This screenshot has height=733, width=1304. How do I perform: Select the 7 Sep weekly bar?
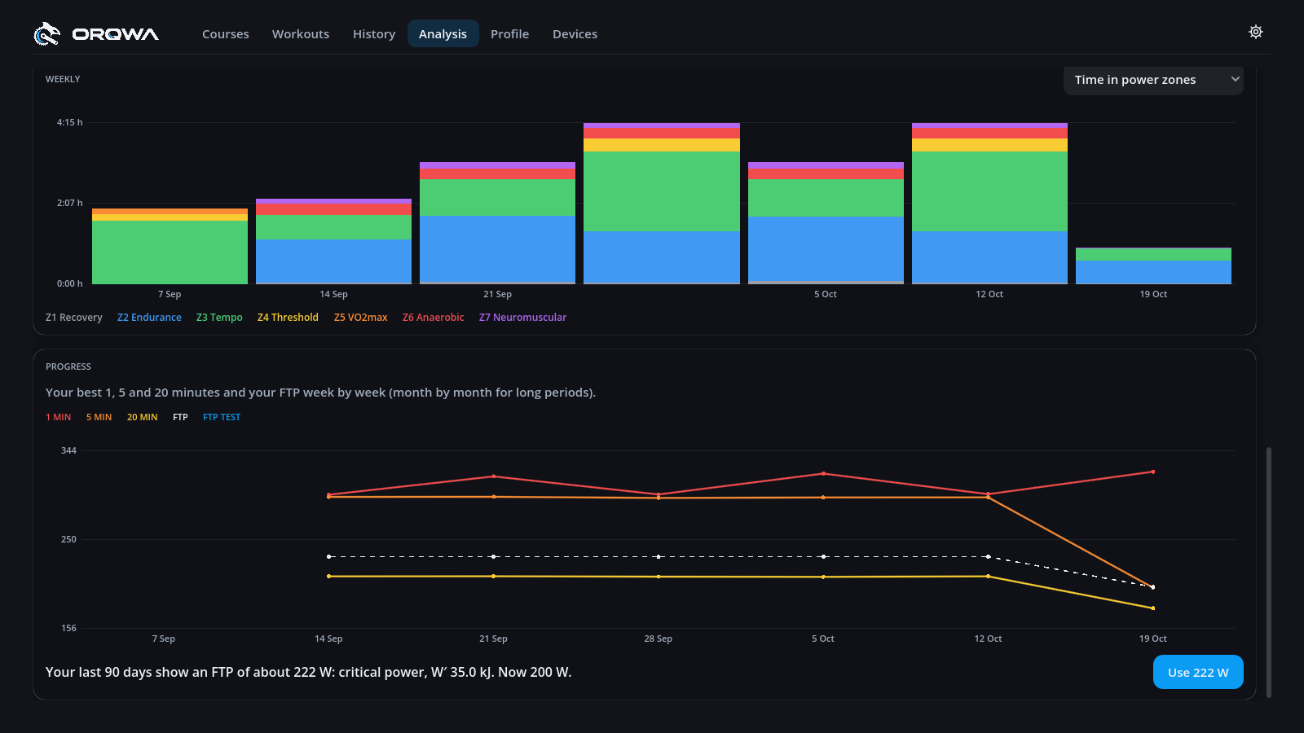tap(170, 246)
